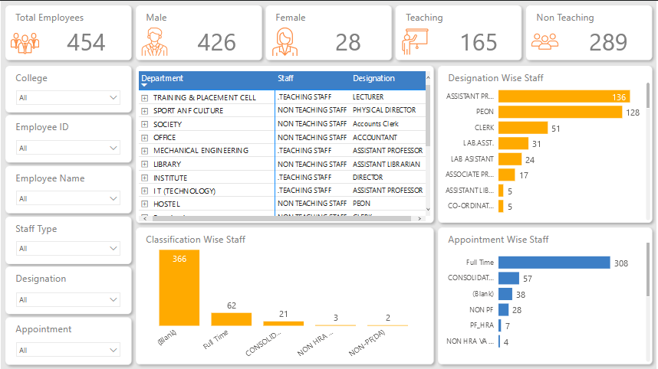Screen dimensions: 658x369
Task: Select the ASSISTANT LIB... designation bar
Action: (x=501, y=191)
